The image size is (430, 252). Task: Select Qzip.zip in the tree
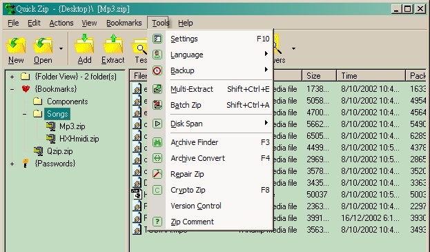(x=59, y=151)
